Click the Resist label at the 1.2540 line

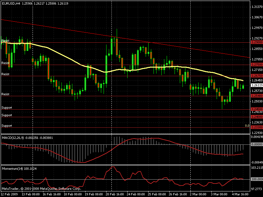pos(5,94)
